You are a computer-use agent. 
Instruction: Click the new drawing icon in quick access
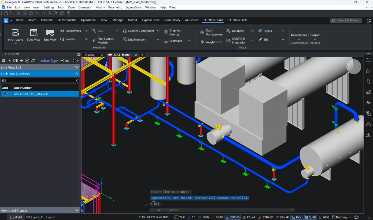[x=6, y=13]
